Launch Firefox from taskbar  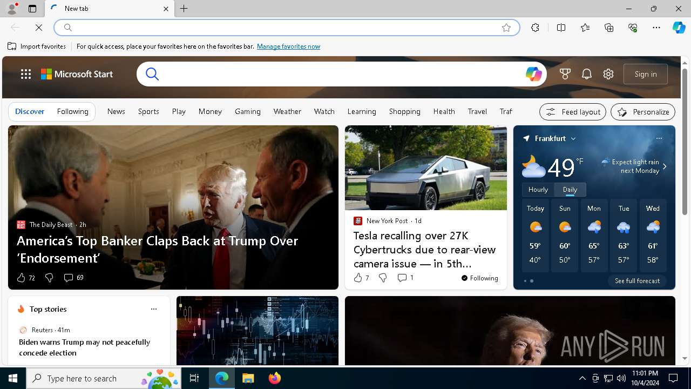[275, 378]
